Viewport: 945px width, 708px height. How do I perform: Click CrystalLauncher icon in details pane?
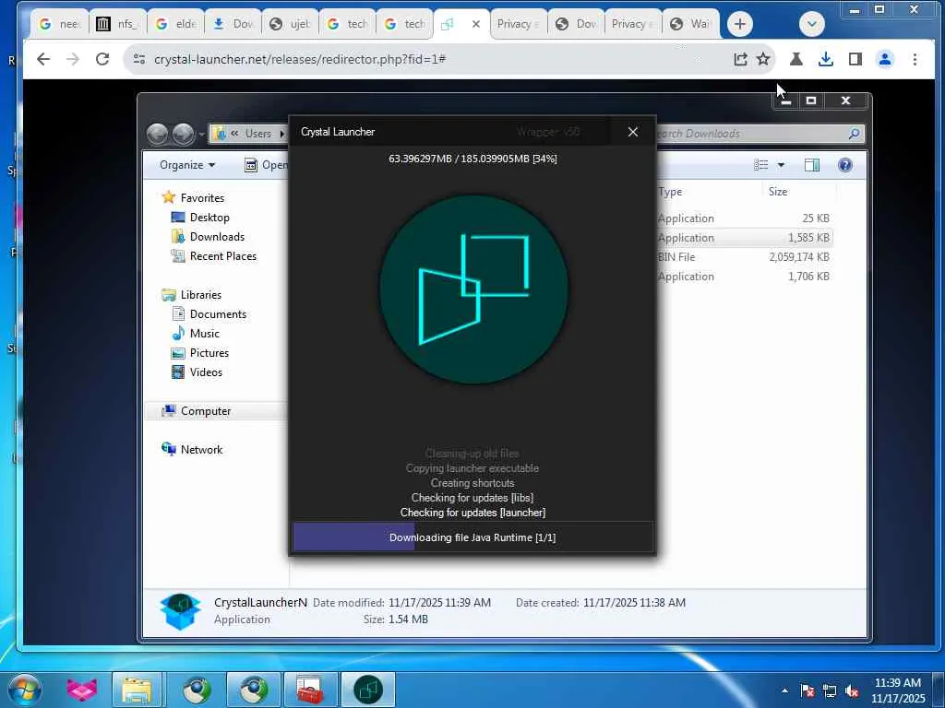coord(180,611)
